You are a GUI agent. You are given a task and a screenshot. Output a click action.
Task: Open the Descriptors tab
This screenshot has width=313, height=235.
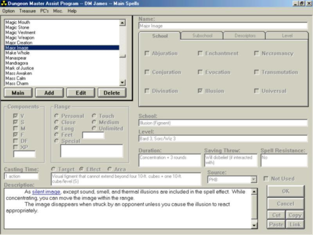pos(245,36)
